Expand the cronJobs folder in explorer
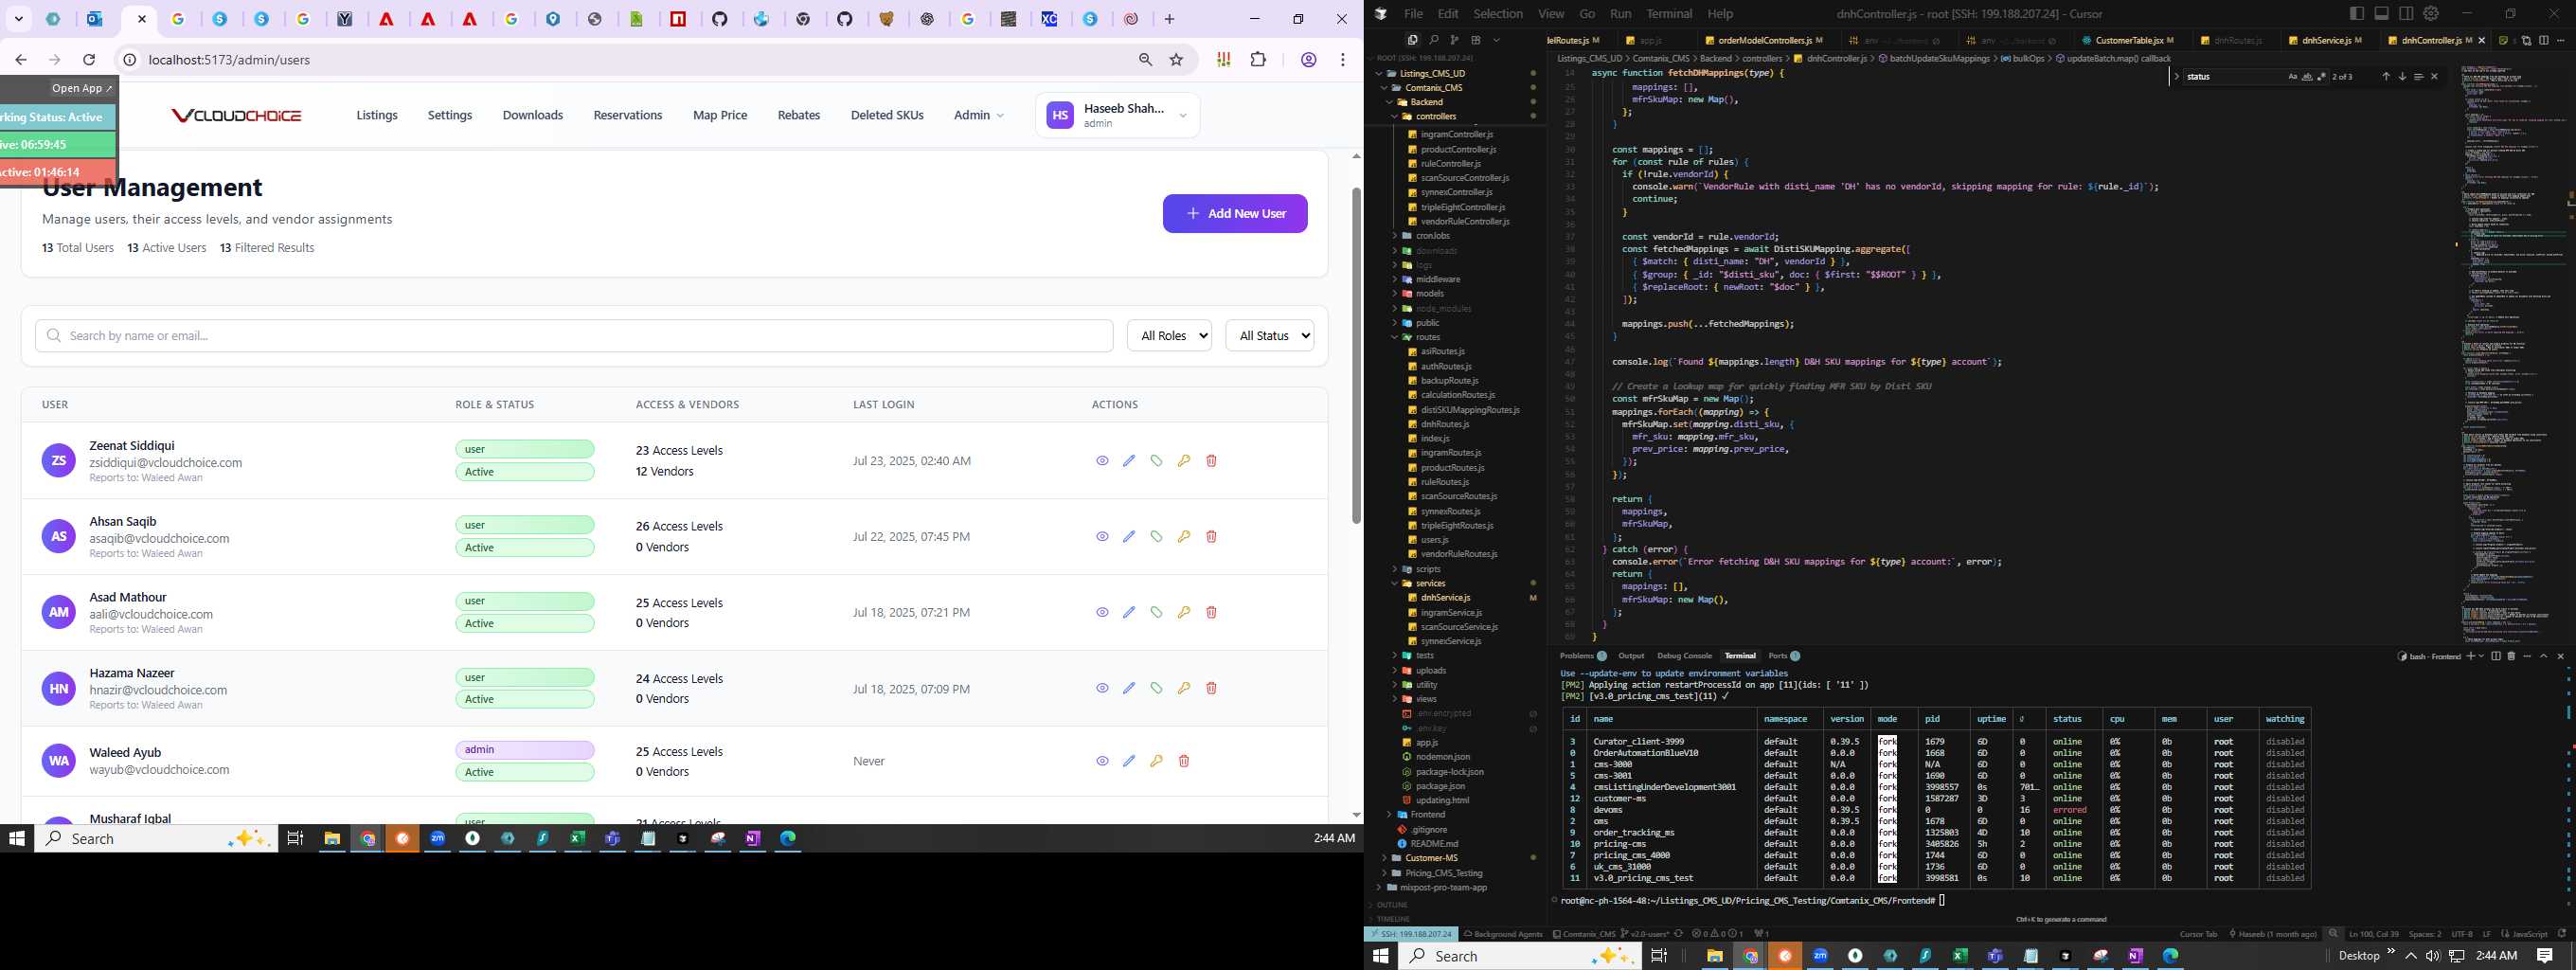Screen dimensions: 2576x970 (x=1432, y=236)
